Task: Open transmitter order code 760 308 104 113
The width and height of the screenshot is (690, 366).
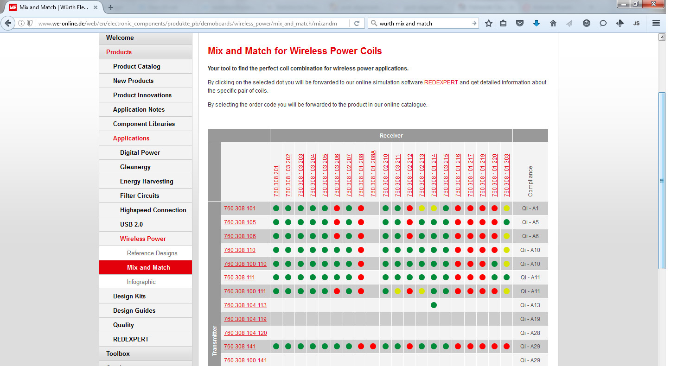Action: pyautogui.click(x=245, y=305)
